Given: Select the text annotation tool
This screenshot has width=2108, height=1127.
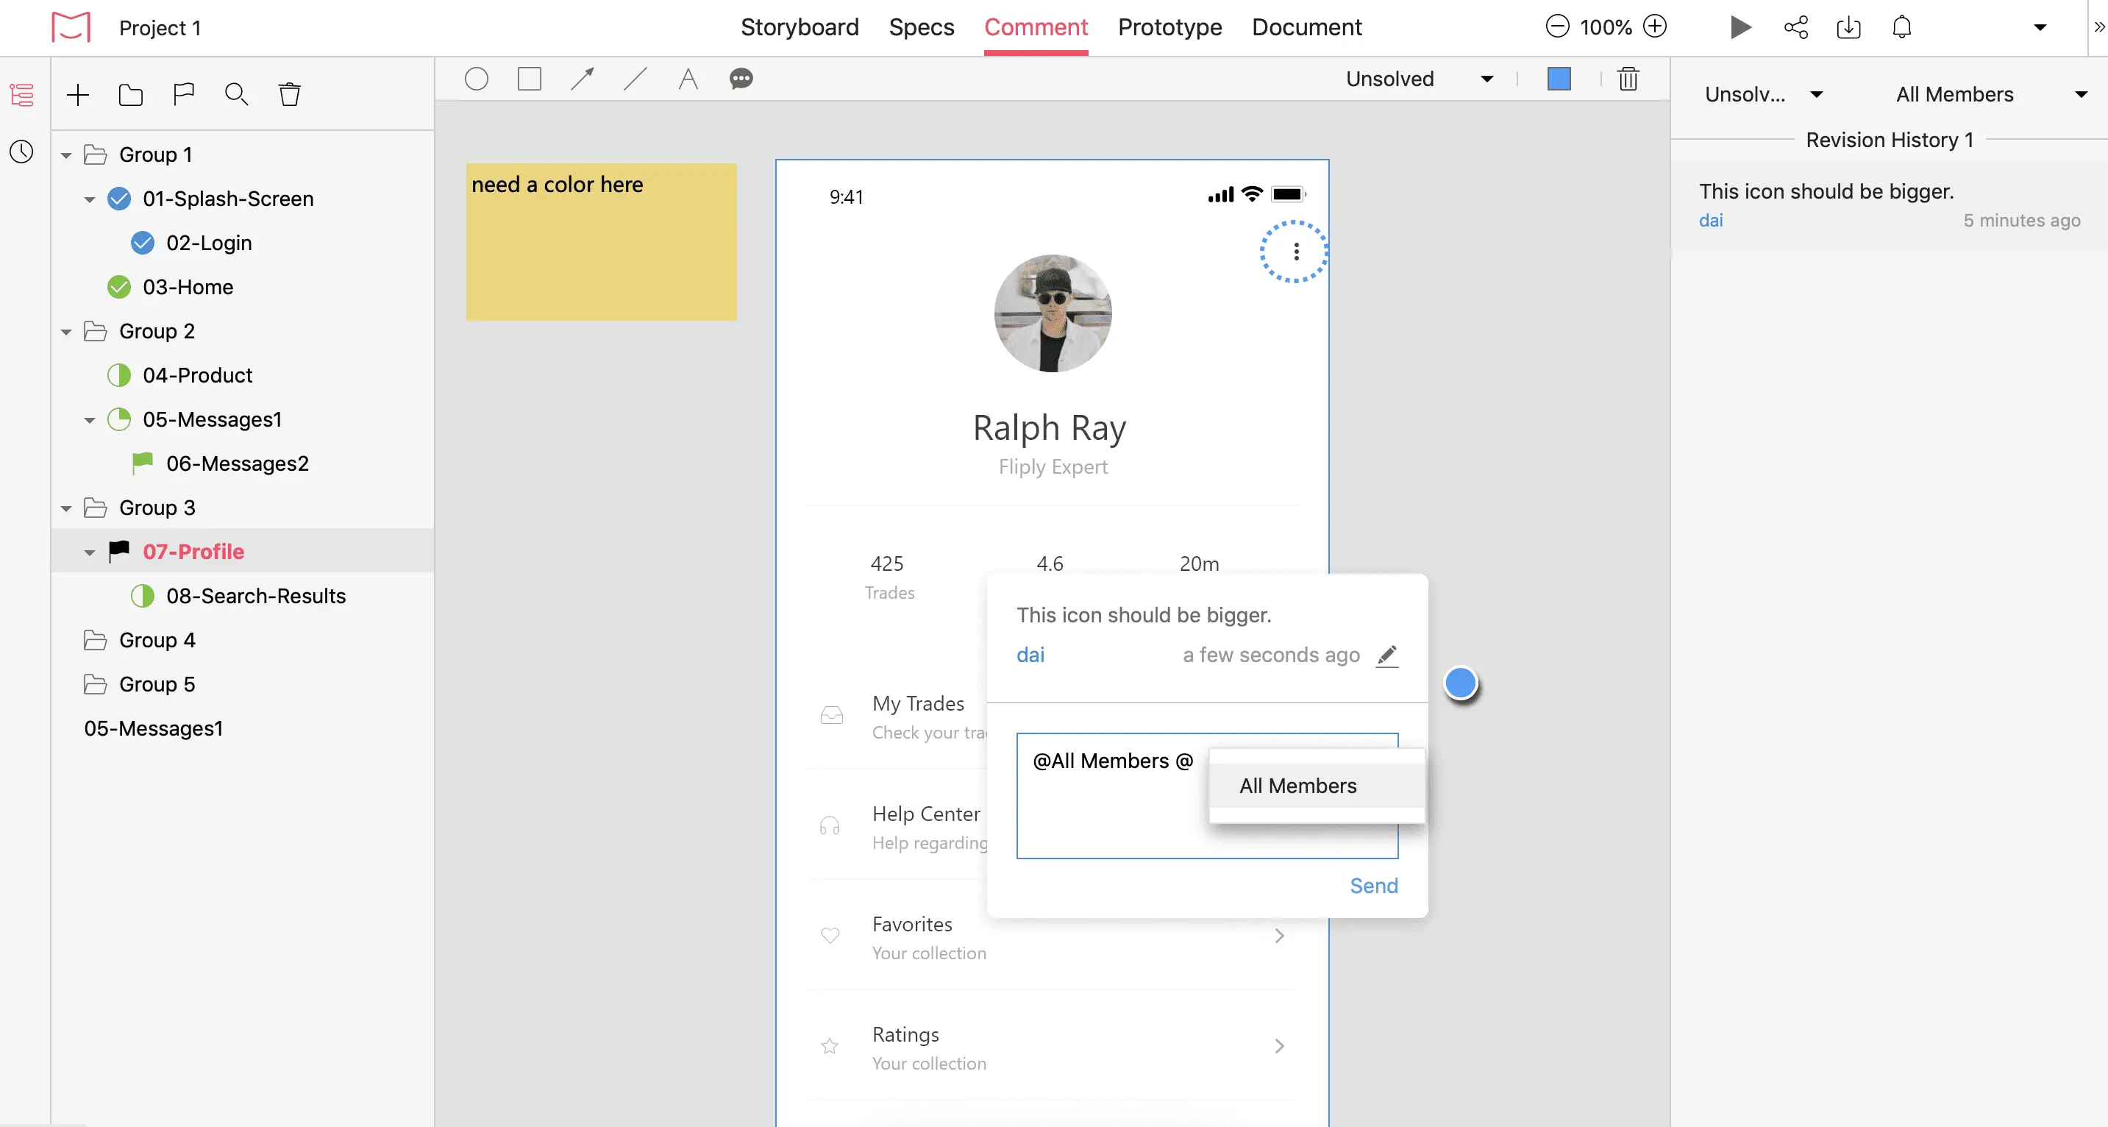Looking at the screenshot, I should coord(688,79).
